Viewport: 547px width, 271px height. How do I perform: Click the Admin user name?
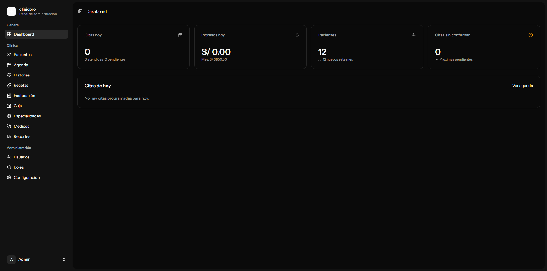click(x=25, y=259)
